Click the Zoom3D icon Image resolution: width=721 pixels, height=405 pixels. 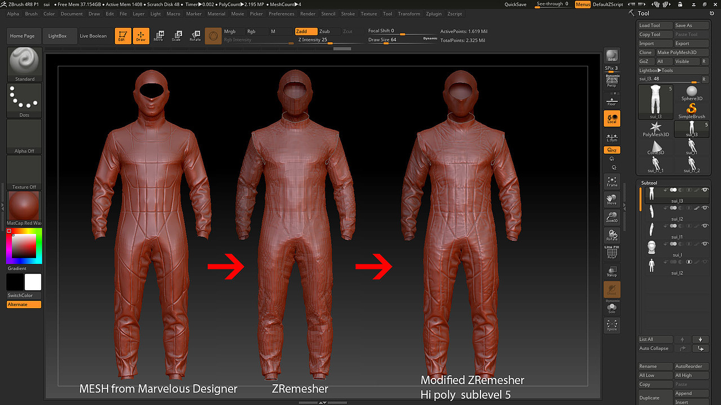(611, 217)
